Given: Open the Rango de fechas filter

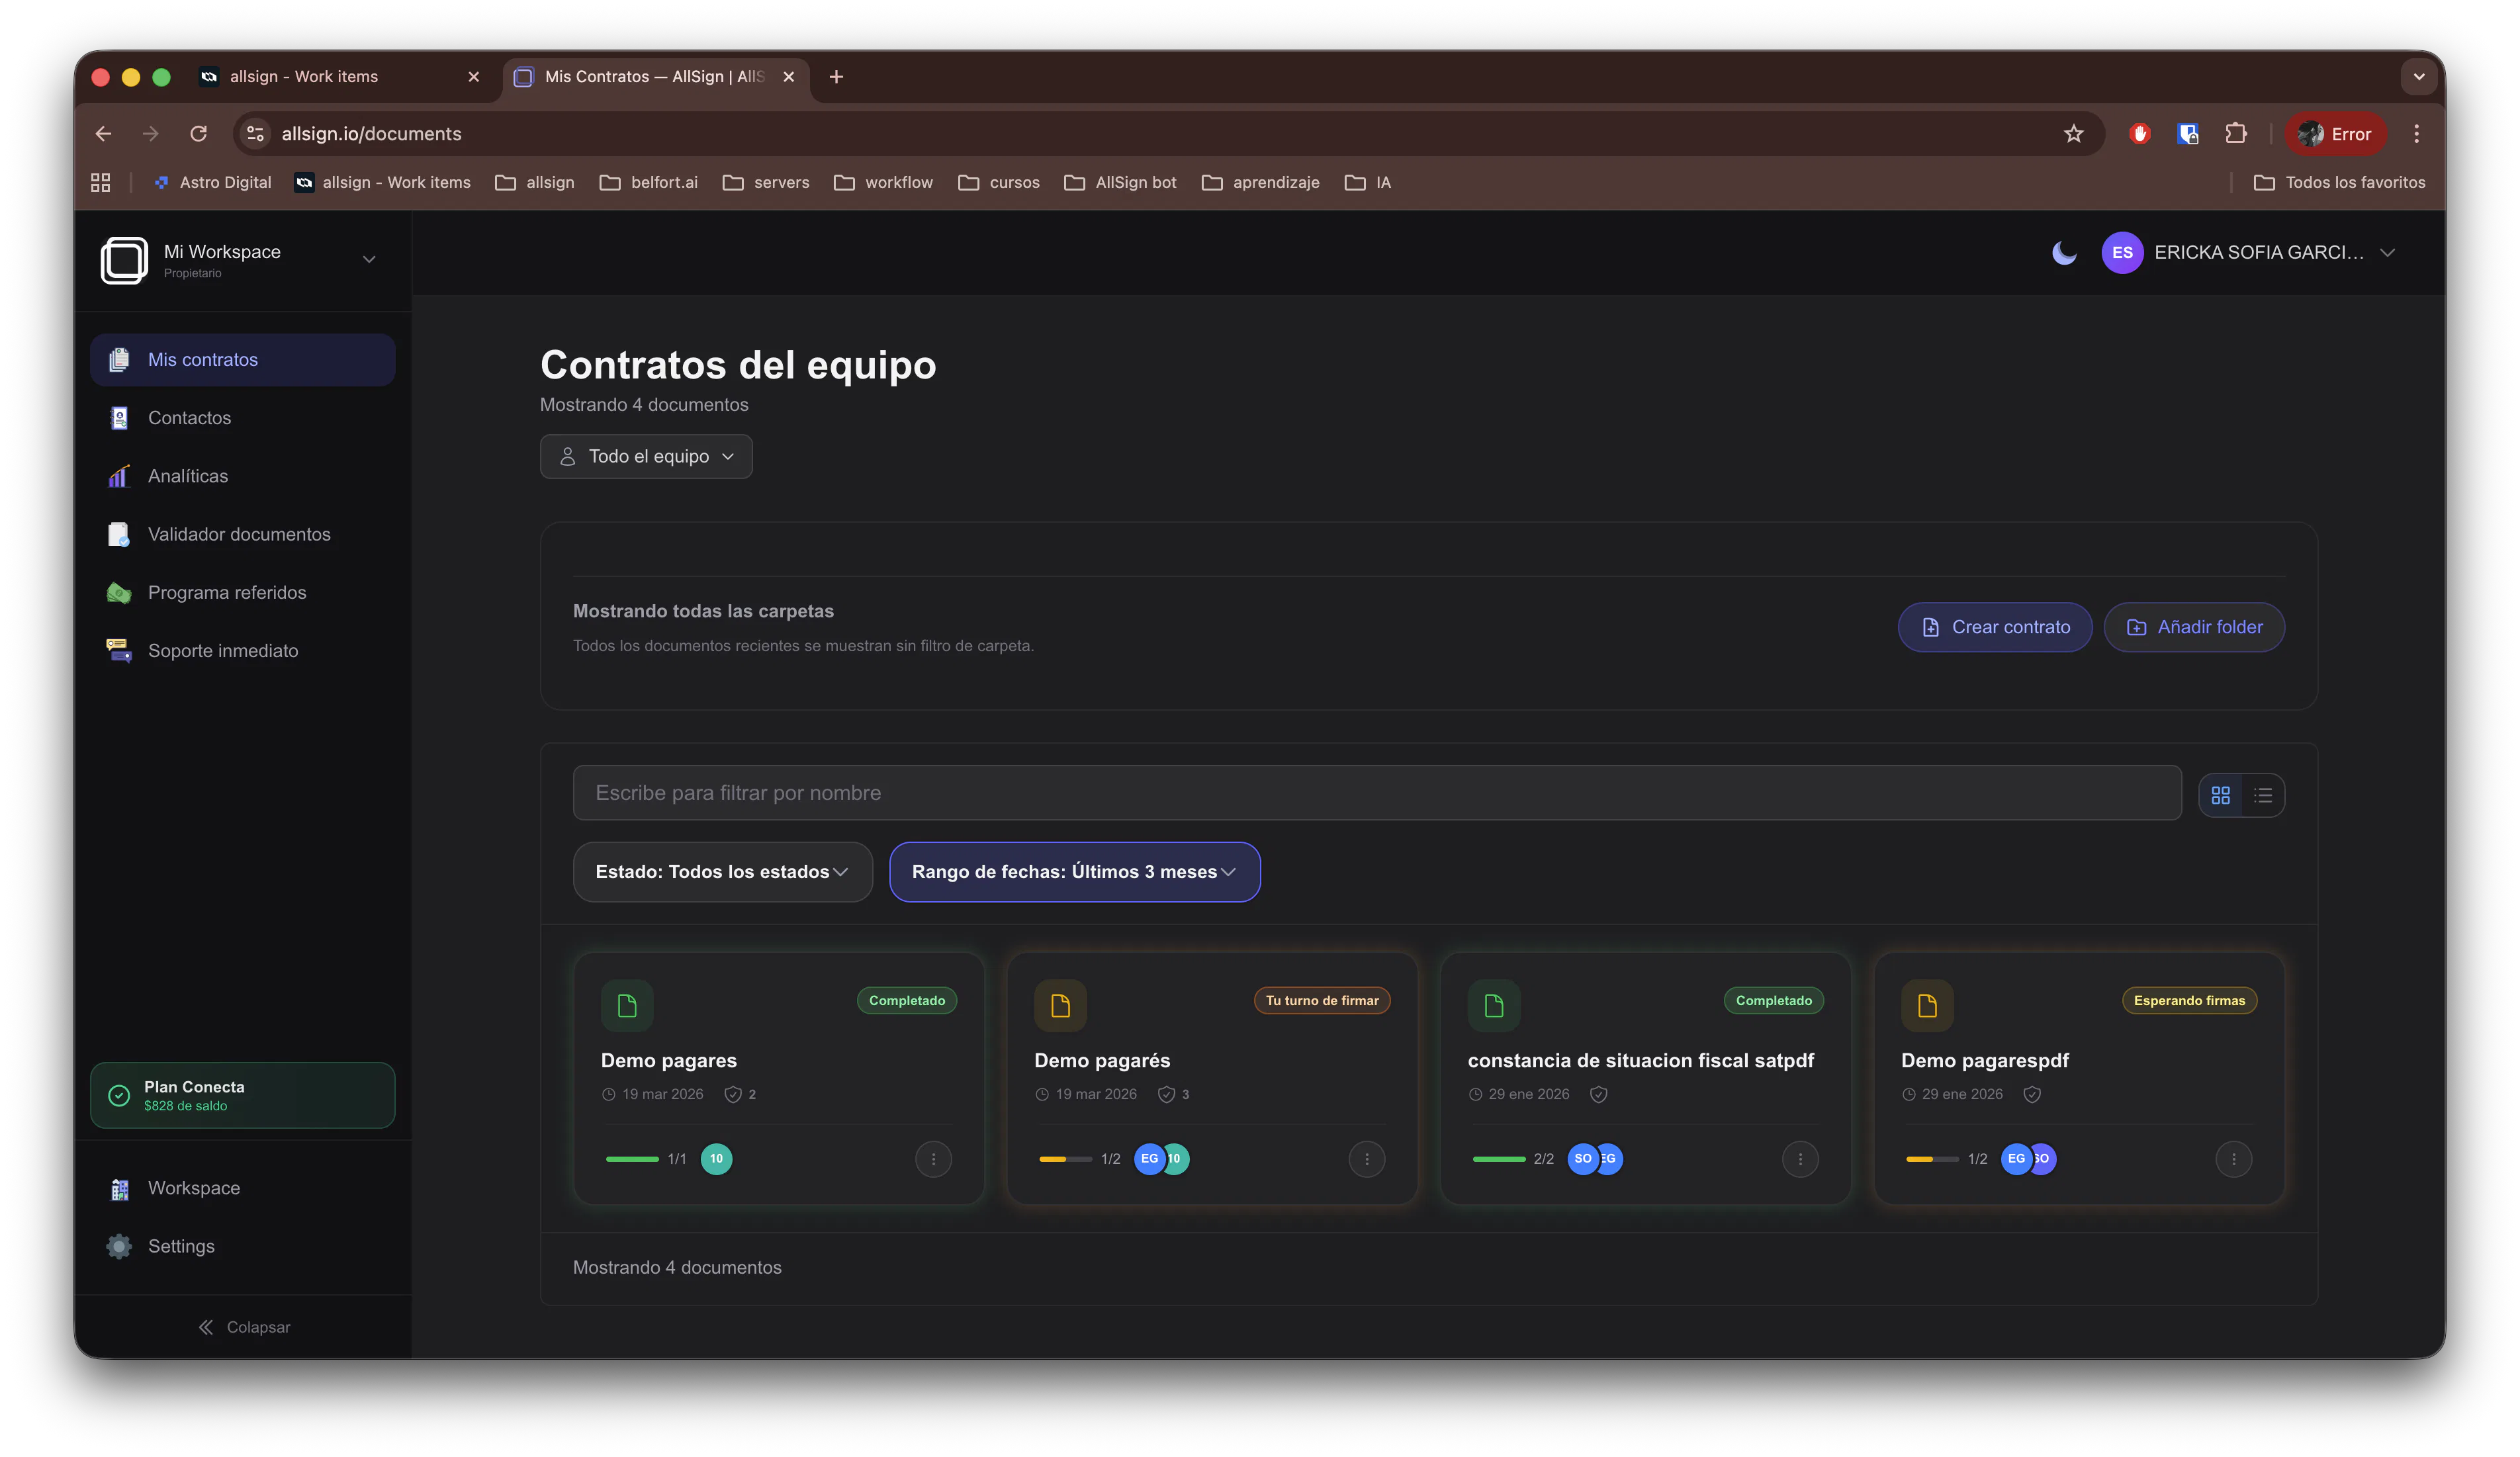Looking at the screenshot, I should click(x=1074, y=871).
